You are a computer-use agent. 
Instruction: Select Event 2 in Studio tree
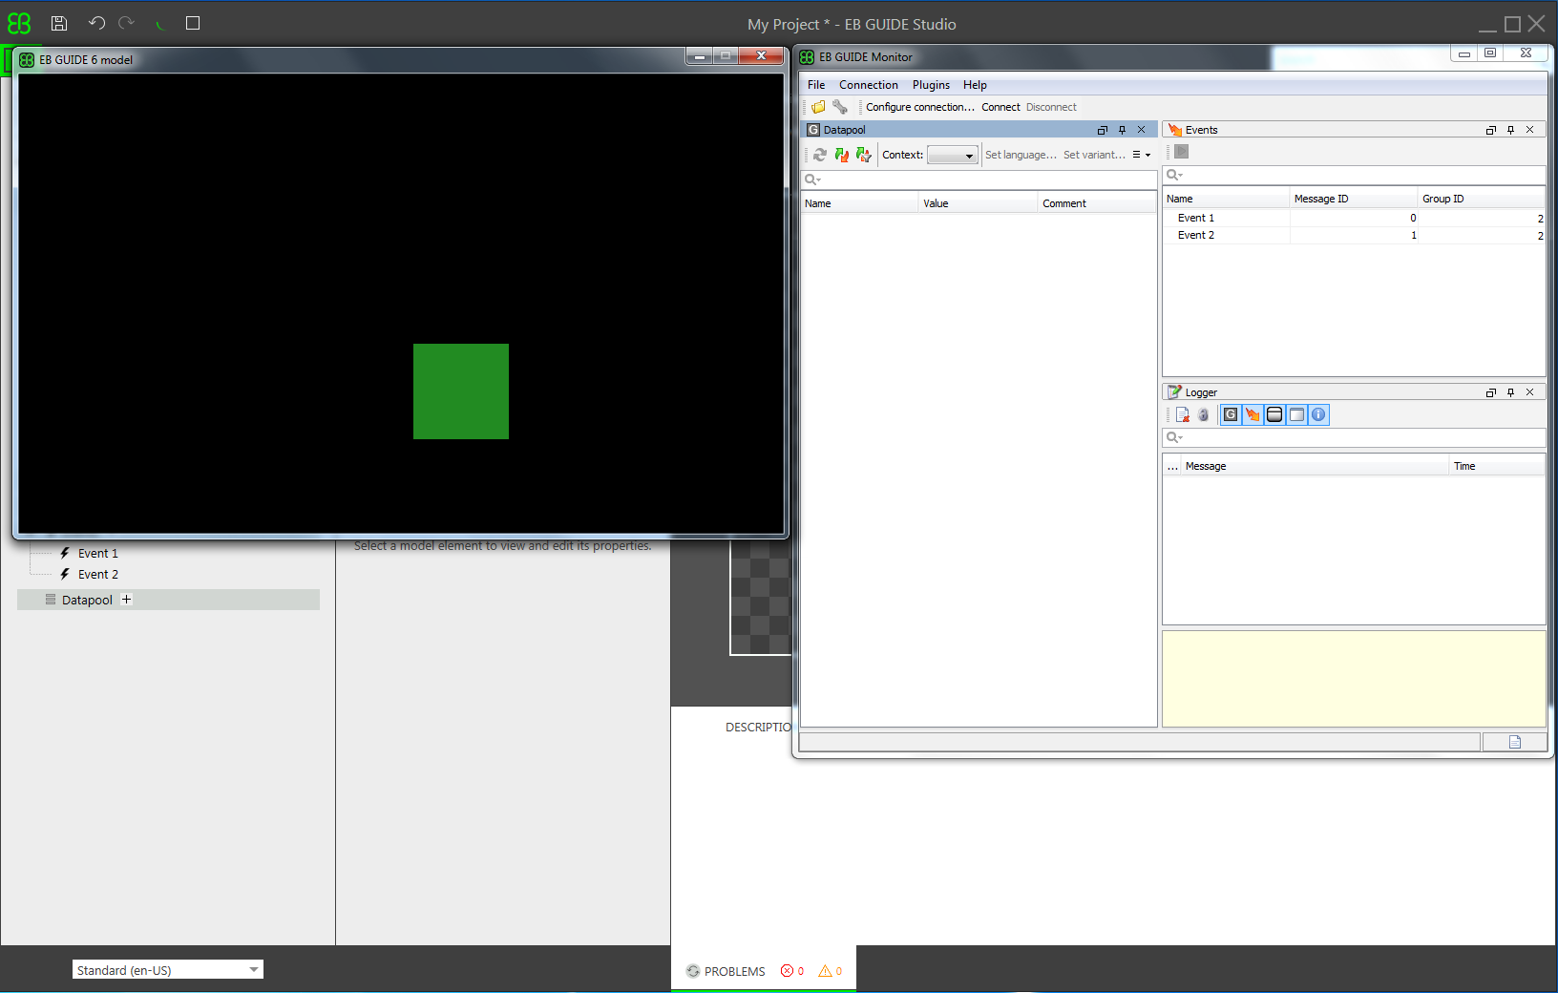point(97,574)
